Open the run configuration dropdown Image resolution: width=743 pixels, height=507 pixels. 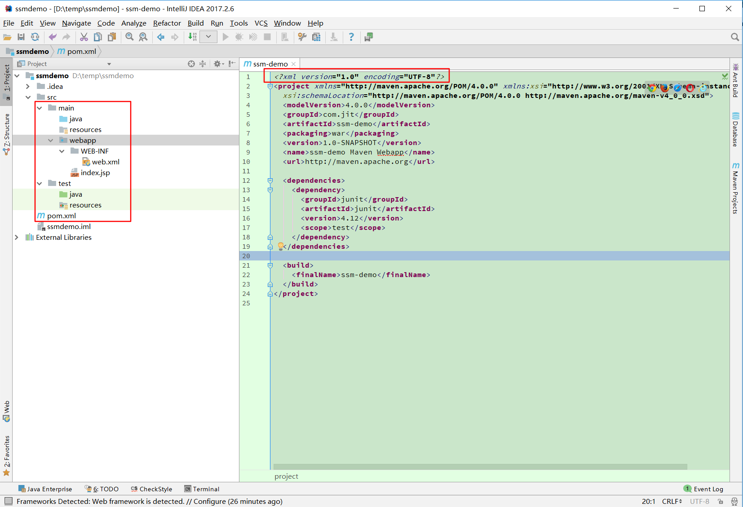pyautogui.click(x=208, y=37)
